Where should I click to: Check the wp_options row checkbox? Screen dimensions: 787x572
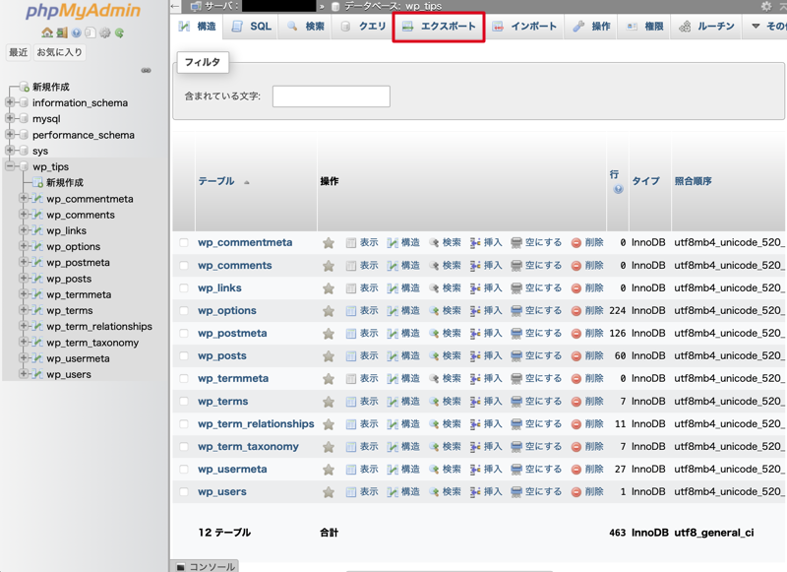184,311
